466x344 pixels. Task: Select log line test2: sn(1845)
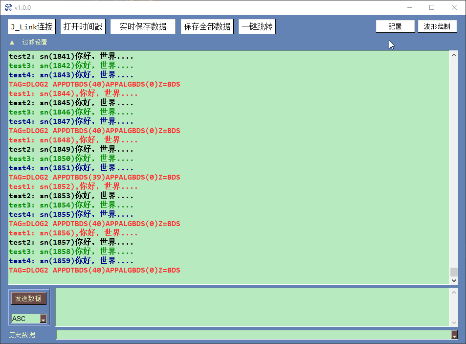(71, 103)
